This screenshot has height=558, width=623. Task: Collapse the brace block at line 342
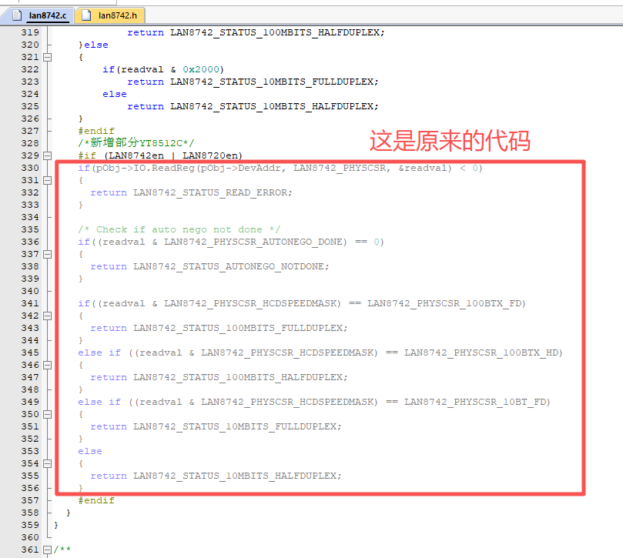[x=47, y=316]
